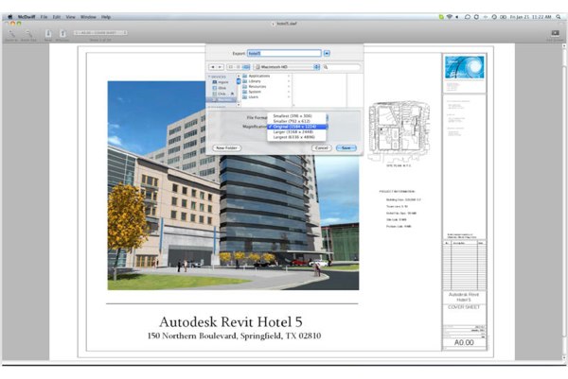Select the first device in sidebar
The image size is (568, 379).
[221, 82]
